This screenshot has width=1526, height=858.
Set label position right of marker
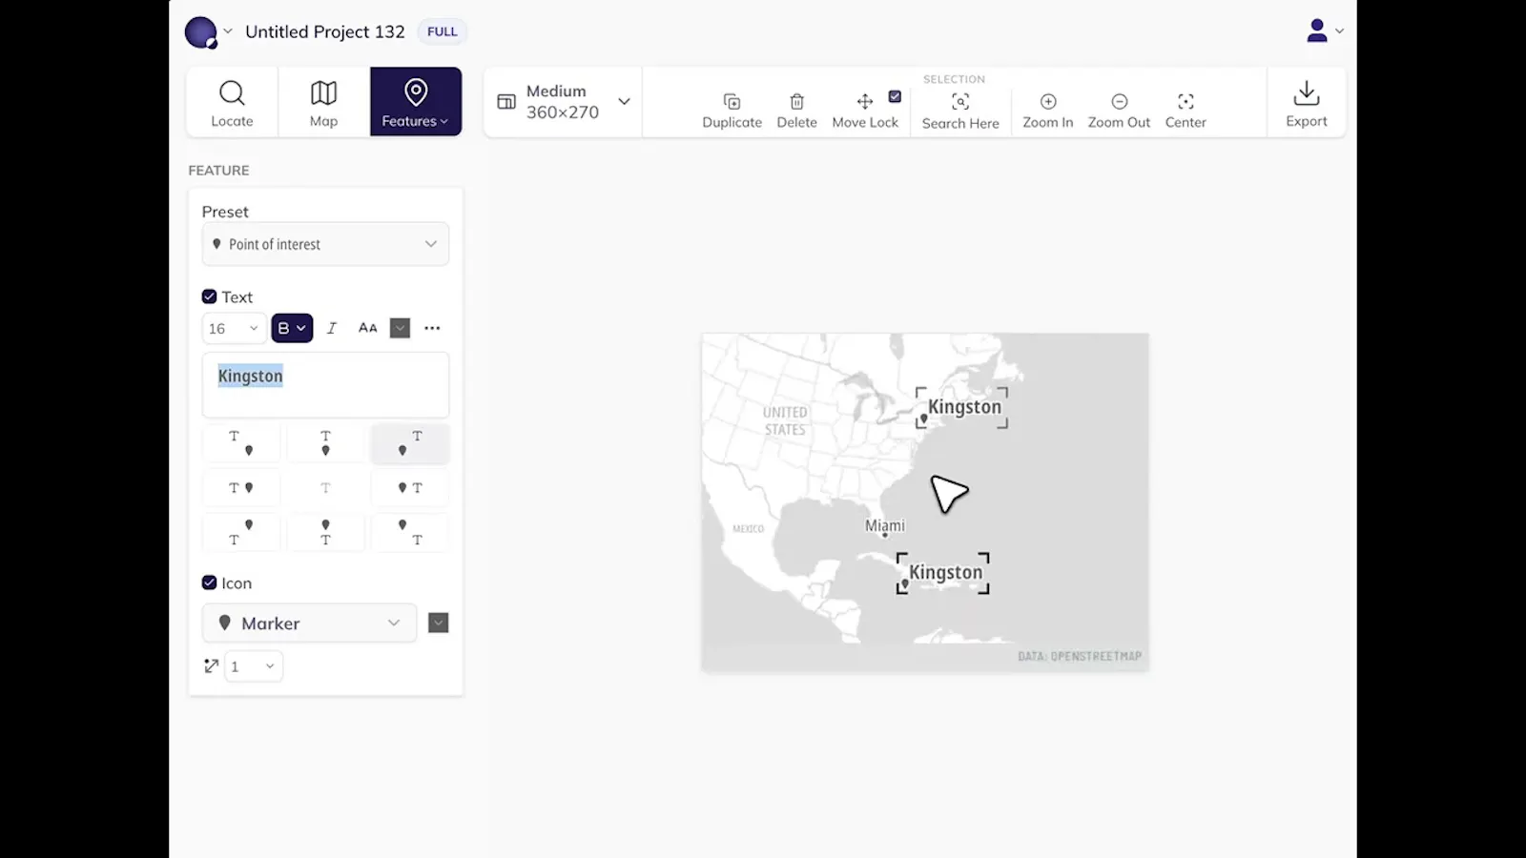tap(409, 487)
